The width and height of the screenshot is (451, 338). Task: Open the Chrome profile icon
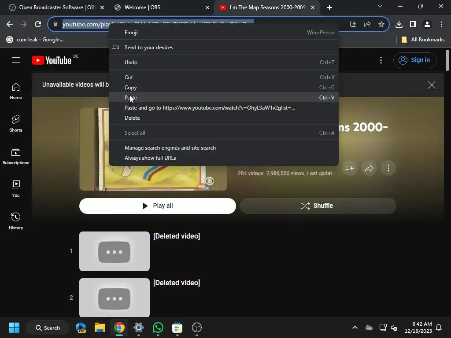427,25
